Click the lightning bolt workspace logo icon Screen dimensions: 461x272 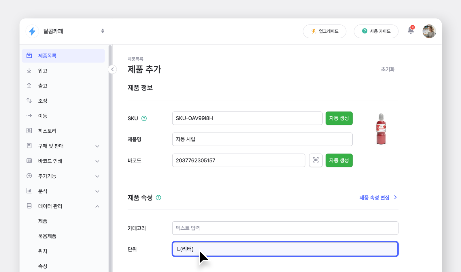click(x=32, y=31)
